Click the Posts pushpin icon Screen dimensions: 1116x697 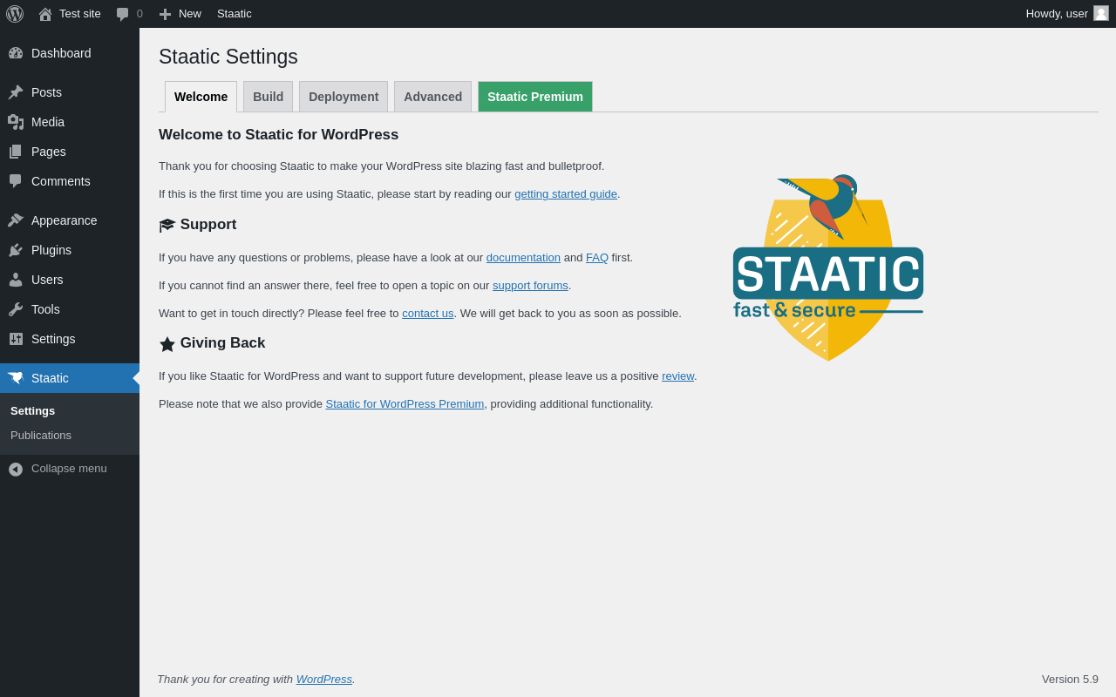coord(16,92)
